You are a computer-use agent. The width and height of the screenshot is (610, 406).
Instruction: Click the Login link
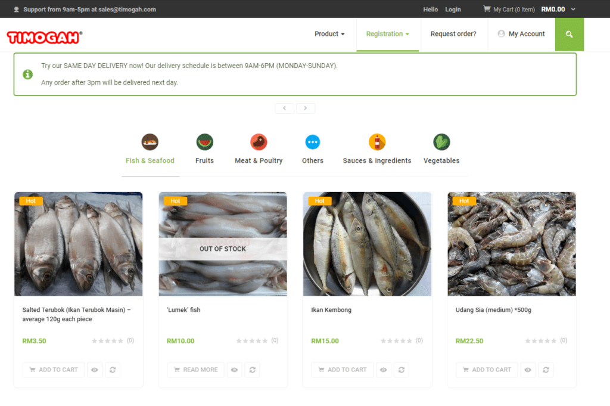pyautogui.click(x=453, y=10)
